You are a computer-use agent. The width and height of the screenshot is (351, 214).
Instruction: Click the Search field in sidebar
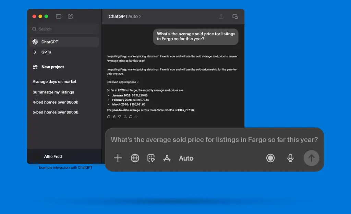tap(64, 29)
